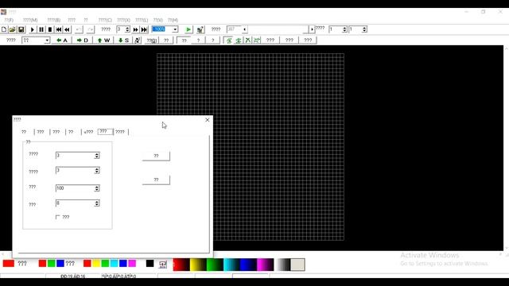
Task: Start playback with the black play triangle
Action: (x=33, y=29)
